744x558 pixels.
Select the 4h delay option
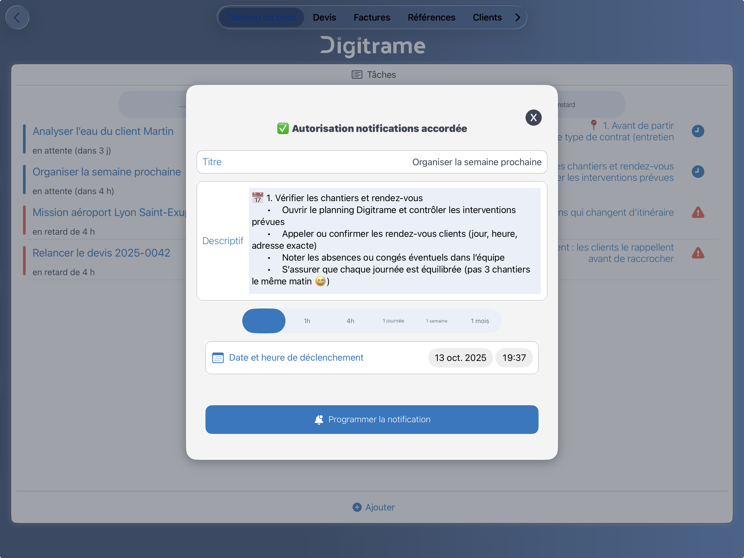pyautogui.click(x=350, y=321)
